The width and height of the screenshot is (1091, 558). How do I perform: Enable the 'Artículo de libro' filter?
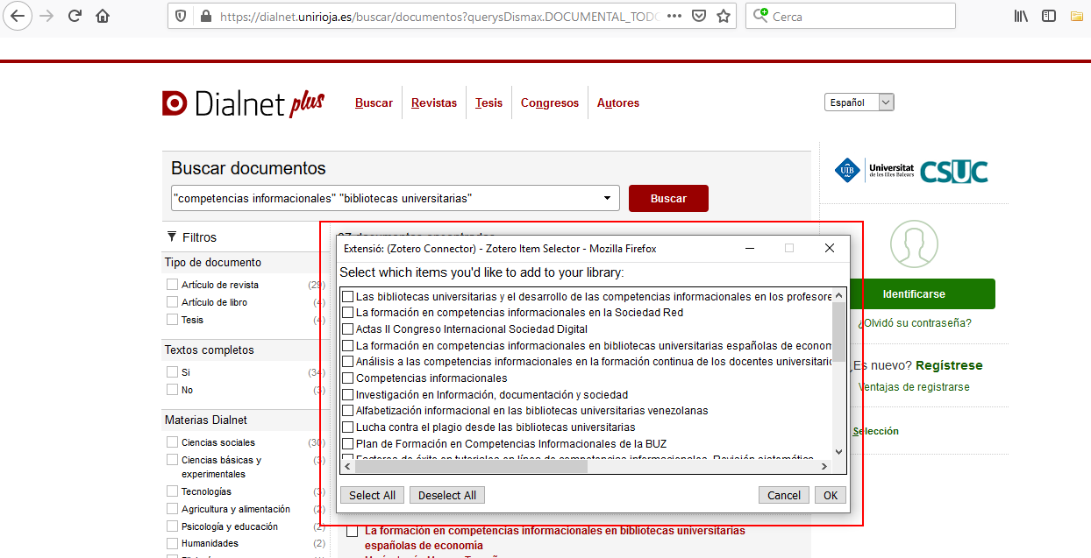click(x=173, y=302)
